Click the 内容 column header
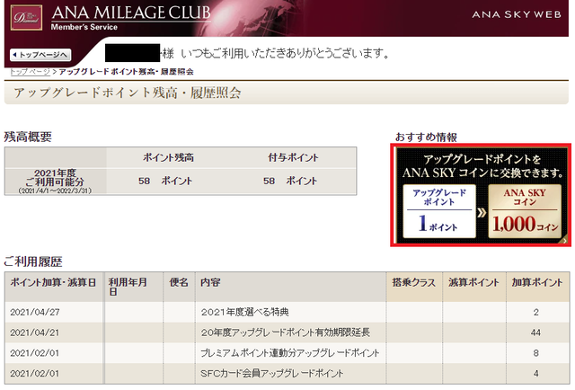The width and height of the screenshot is (575, 390). pyautogui.click(x=210, y=282)
